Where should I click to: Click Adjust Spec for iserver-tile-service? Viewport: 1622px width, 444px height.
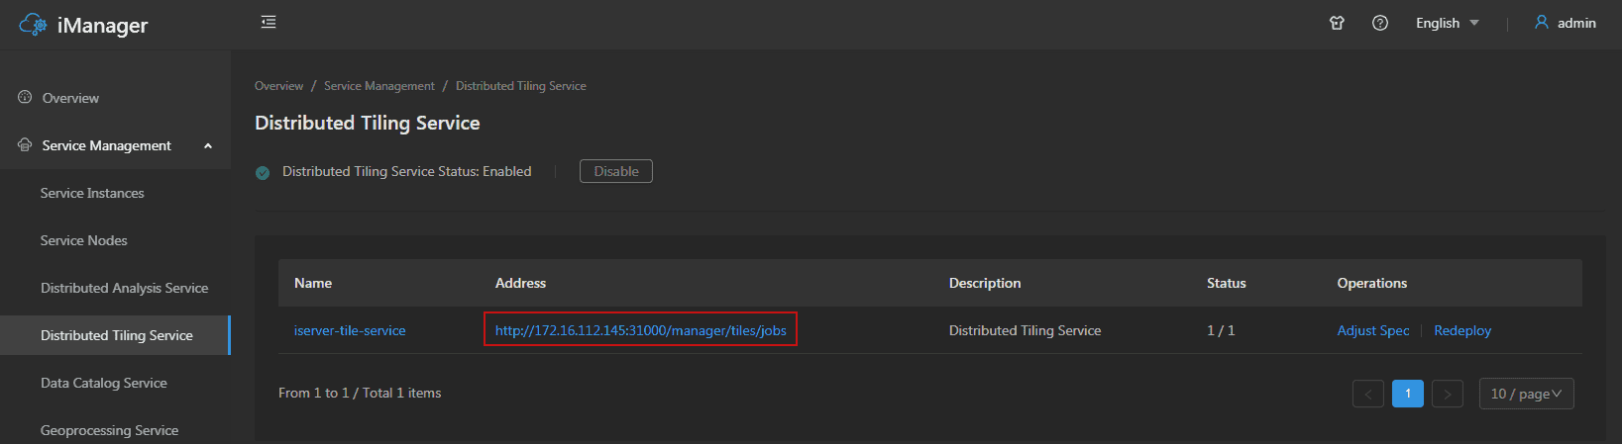pos(1373,330)
